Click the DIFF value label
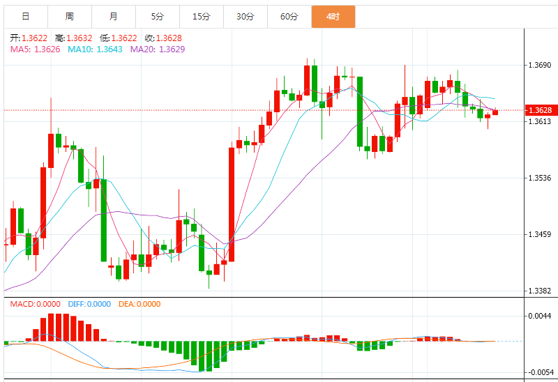This screenshot has height=382, width=558. pos(89,304)
